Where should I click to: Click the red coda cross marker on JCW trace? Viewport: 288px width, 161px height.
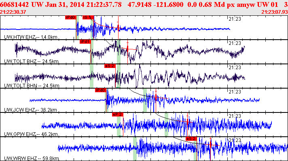(x=156, y=97)
